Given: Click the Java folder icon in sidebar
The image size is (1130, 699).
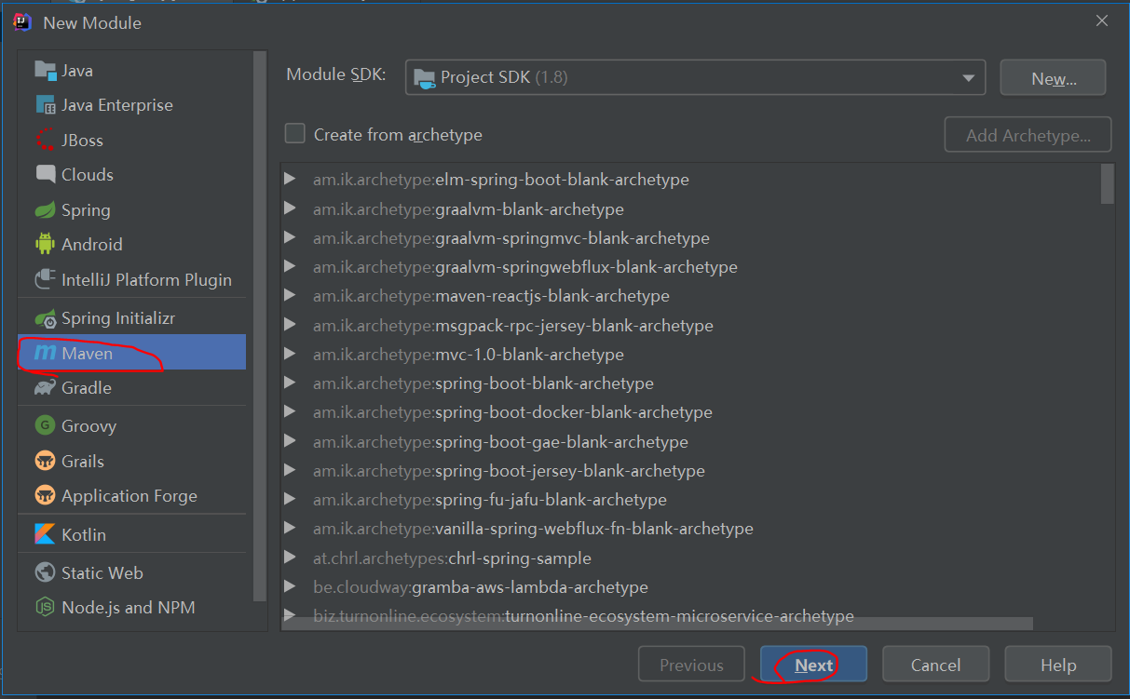Looking at the screenshot, I should click(x=46, y=70).
